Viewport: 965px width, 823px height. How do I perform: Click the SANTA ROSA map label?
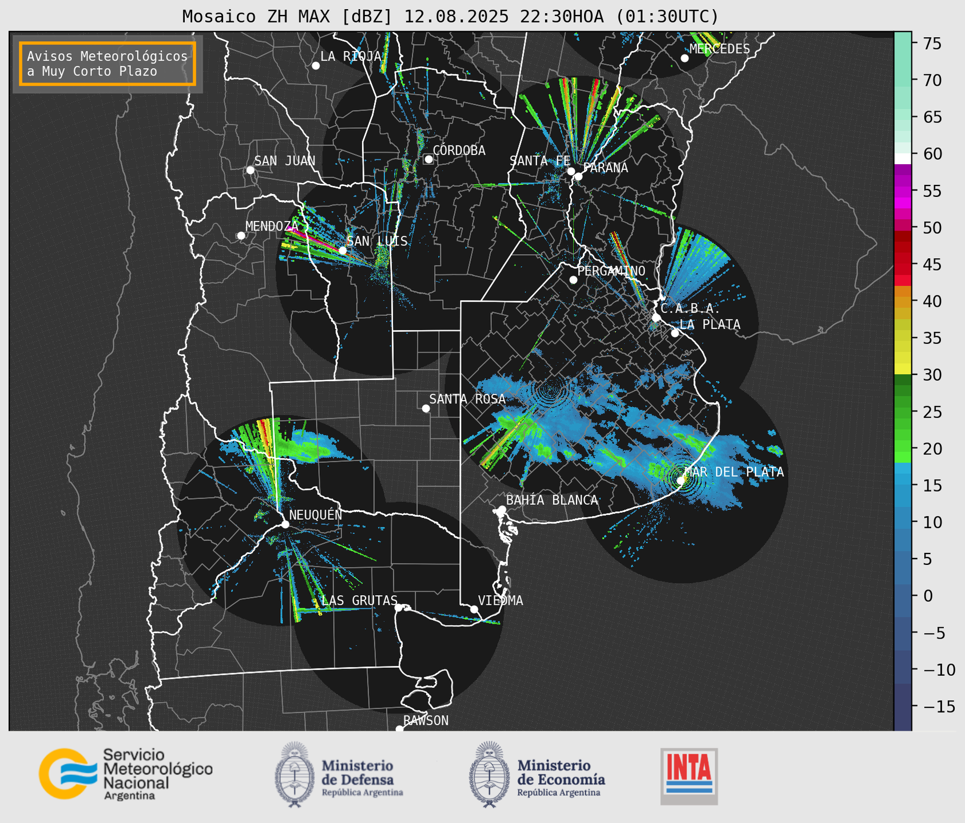pos(467,399)
